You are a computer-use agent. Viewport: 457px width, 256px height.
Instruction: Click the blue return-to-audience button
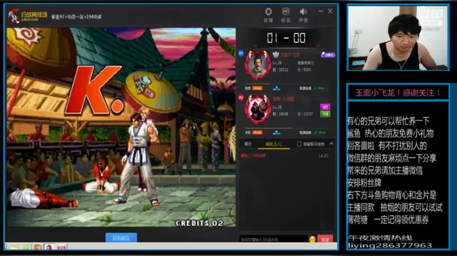coord(121,238)
